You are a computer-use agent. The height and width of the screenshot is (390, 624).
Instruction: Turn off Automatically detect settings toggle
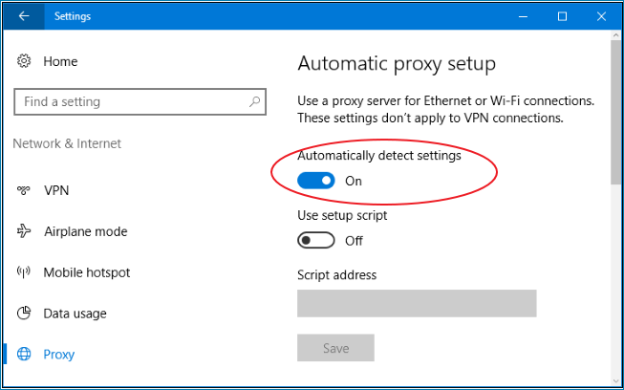click(x=316, y=180)
